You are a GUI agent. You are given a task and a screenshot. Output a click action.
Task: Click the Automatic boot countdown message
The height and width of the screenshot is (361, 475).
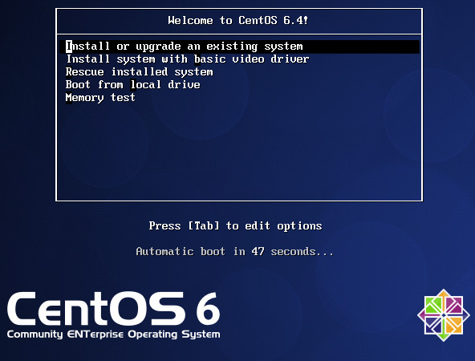click(235, 252)
